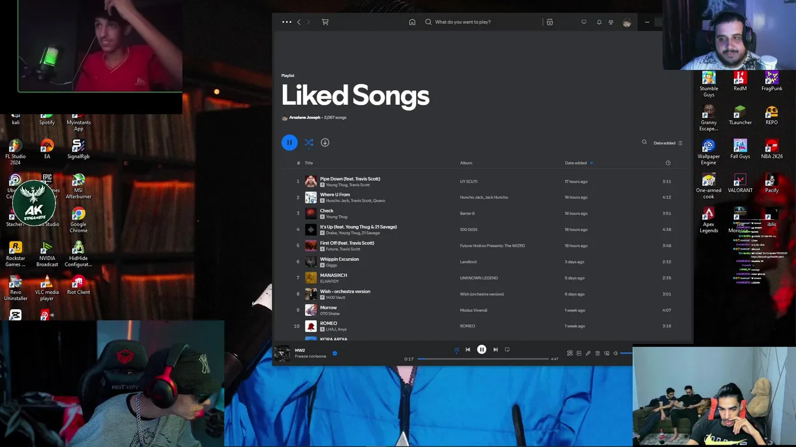Open the notifications bell in Spotify

[x=599, y=22]
